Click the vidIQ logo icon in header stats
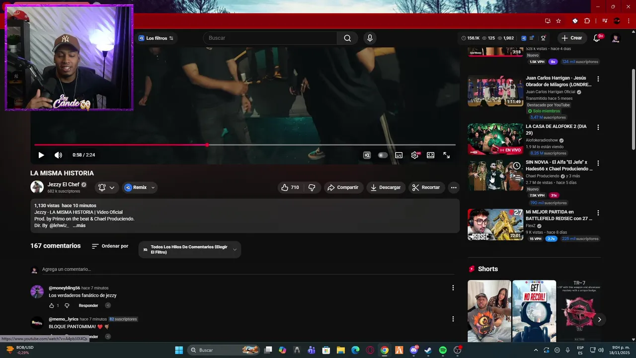 tap(524, 38)
